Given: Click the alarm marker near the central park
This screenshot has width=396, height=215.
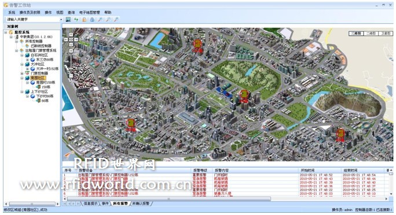Looking at the screenshot, I should 244,95.
